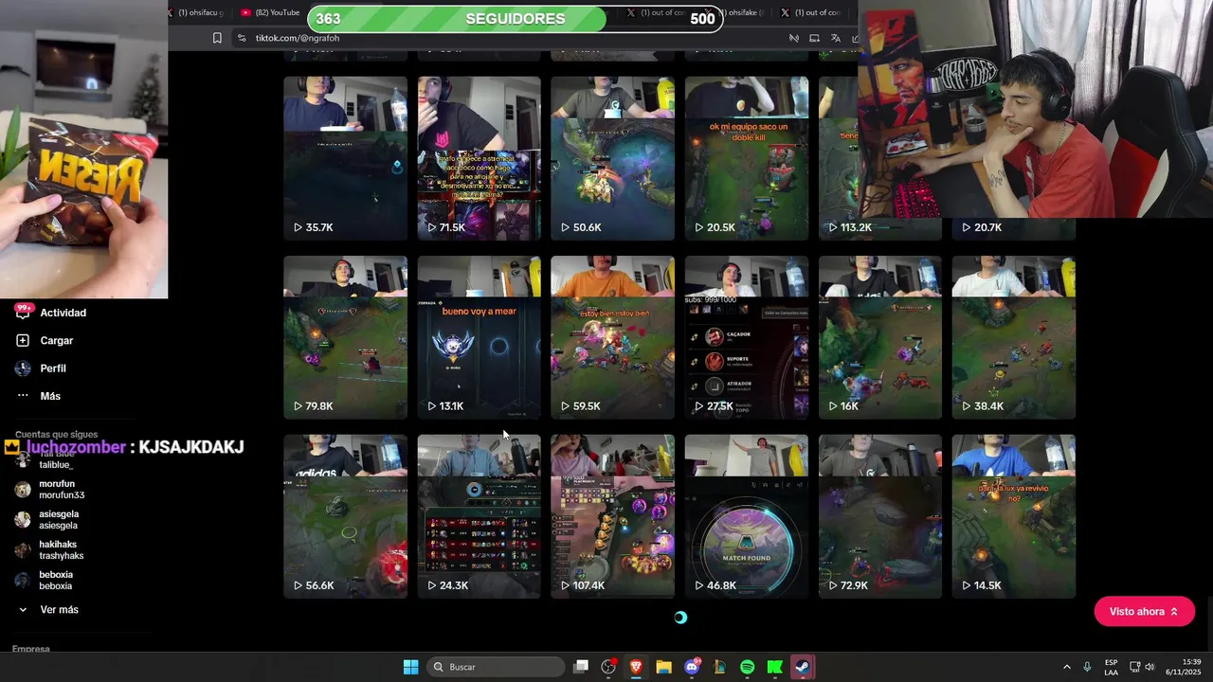Open League of Legends taskbar icon

(x=719, y=667)
